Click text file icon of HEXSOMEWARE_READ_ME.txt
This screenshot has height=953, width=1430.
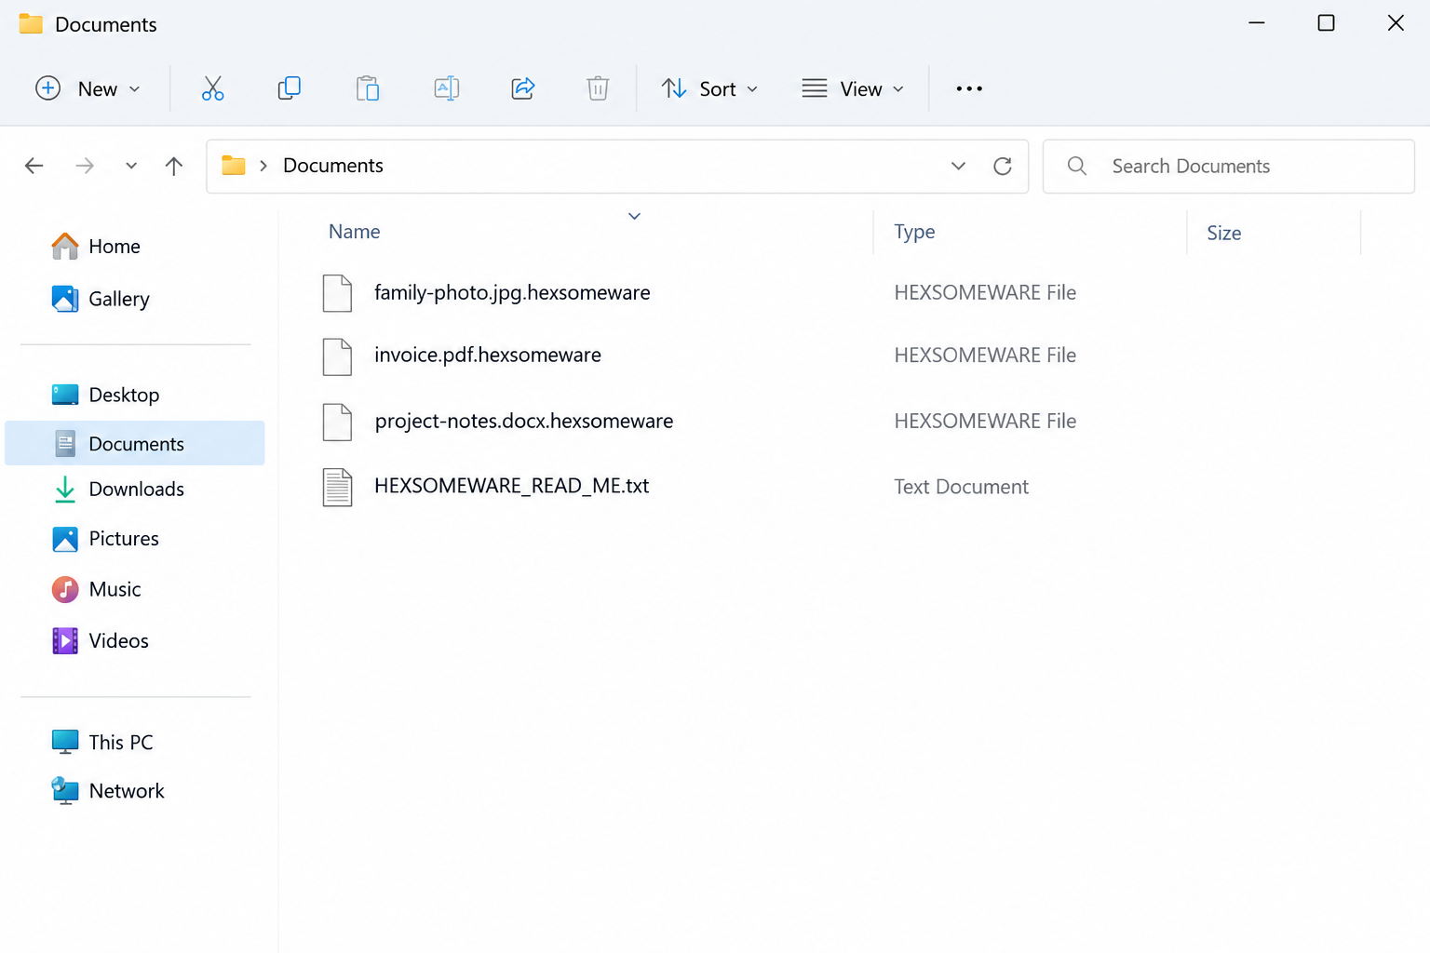click(x=337, y=487)
